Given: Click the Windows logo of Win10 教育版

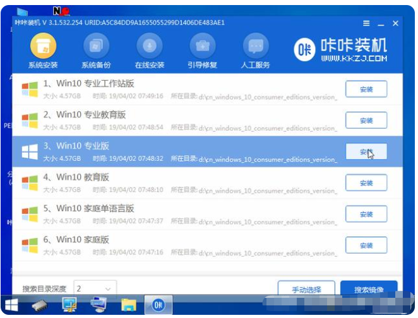Looking at the screenshot, I should 30,183.
